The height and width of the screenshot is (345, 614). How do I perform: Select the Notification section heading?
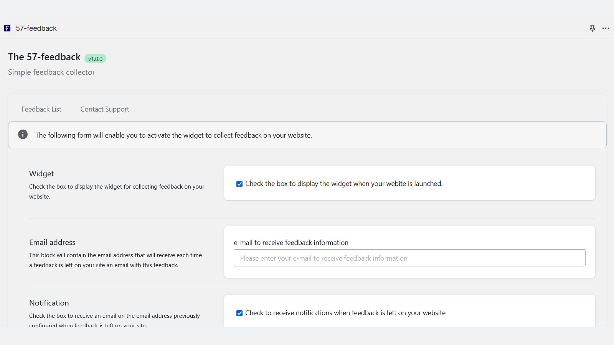49,303
